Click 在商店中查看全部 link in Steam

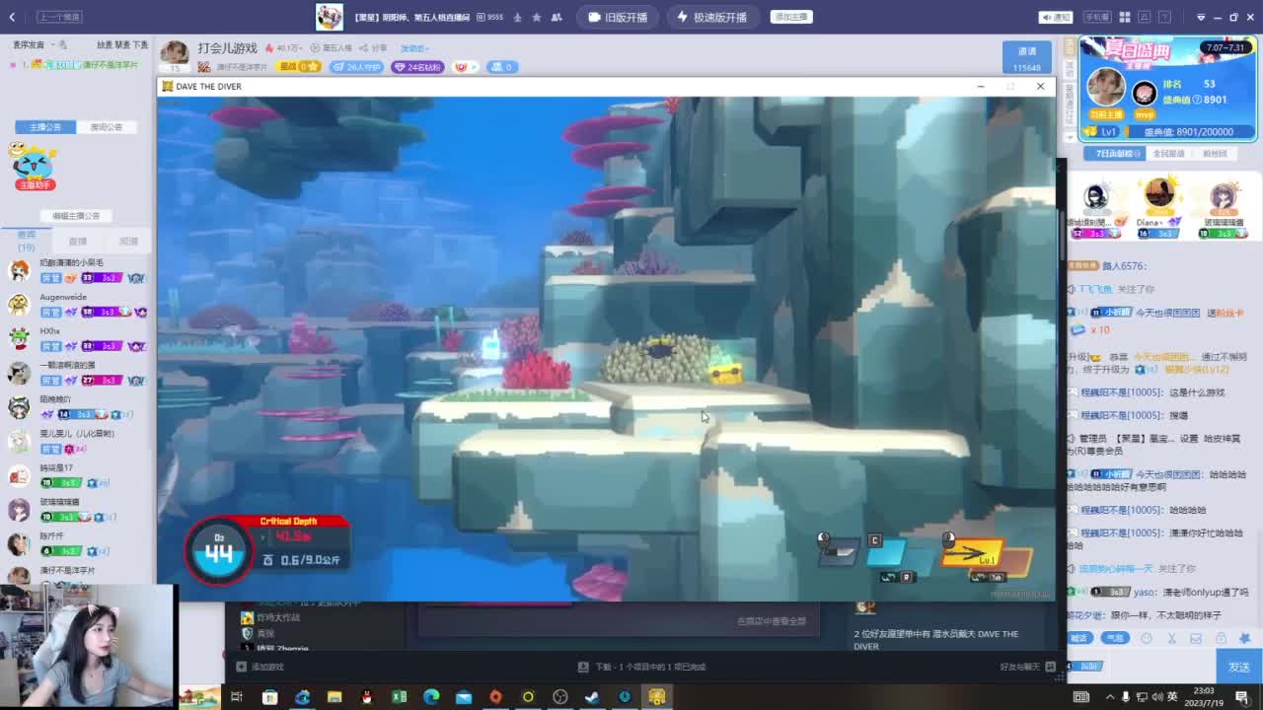tap(772, 621)
